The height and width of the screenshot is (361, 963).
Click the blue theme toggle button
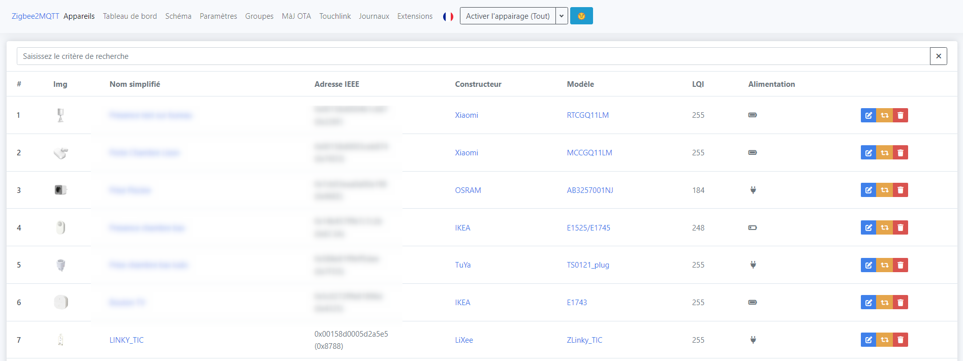[581, 16]
